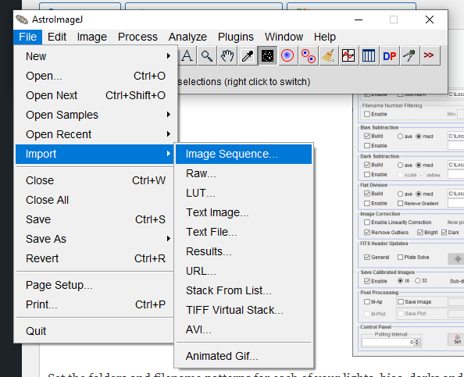
Task: Click the Plate Solve setup crosshair button
Action: (457, 258)
